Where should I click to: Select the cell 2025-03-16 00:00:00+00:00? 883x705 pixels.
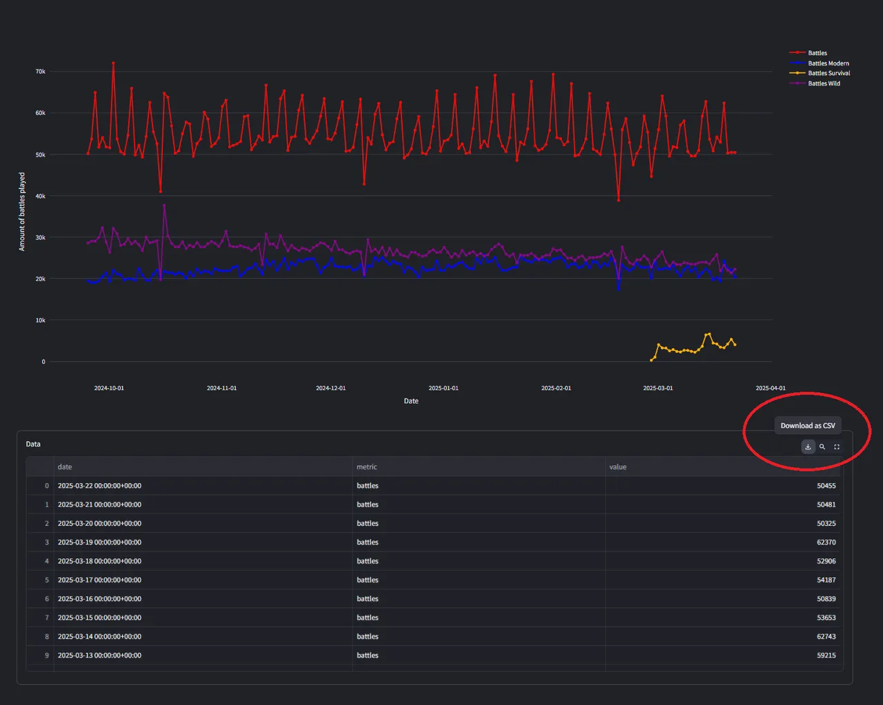[203, 599]
